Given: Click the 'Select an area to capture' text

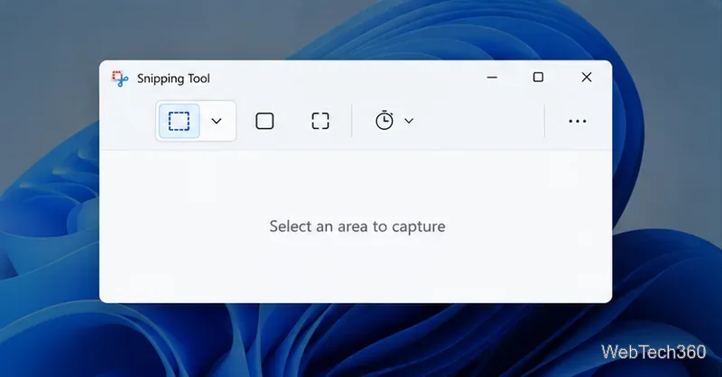Looking at the screenshot, I should click(357, 226).
